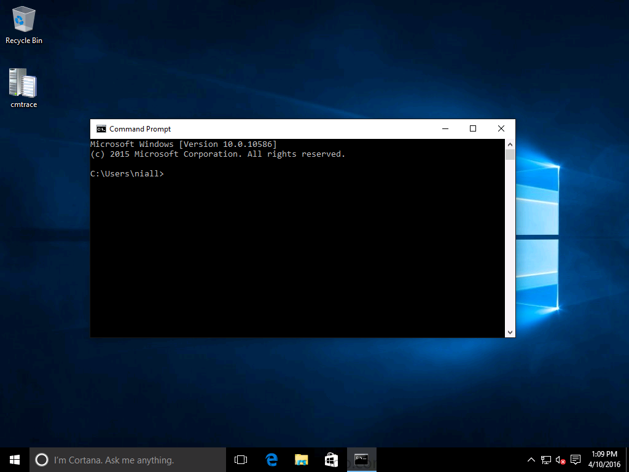Open the Command Prompt system menu icon
The width and height of the screenshot is (629, 472).
click(x=101, y=129)
